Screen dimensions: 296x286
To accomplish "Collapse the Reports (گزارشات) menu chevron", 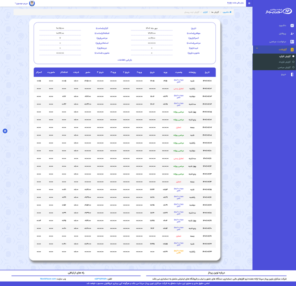I will (257, 48).
